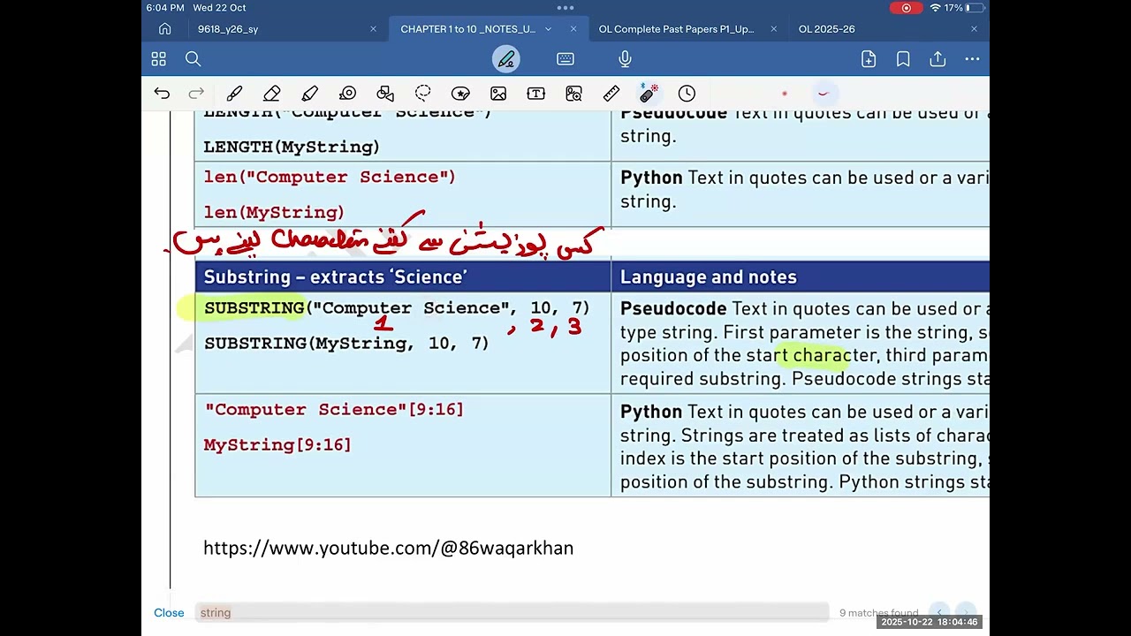Screen dimensions: 1131x636
Task: Close the CHAPTER 1 to 10 NOTES tab
Action: [x=573, y=29]
